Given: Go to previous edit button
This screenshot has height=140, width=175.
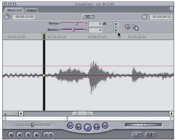Looking at the screenshot, I should (70, 126).
